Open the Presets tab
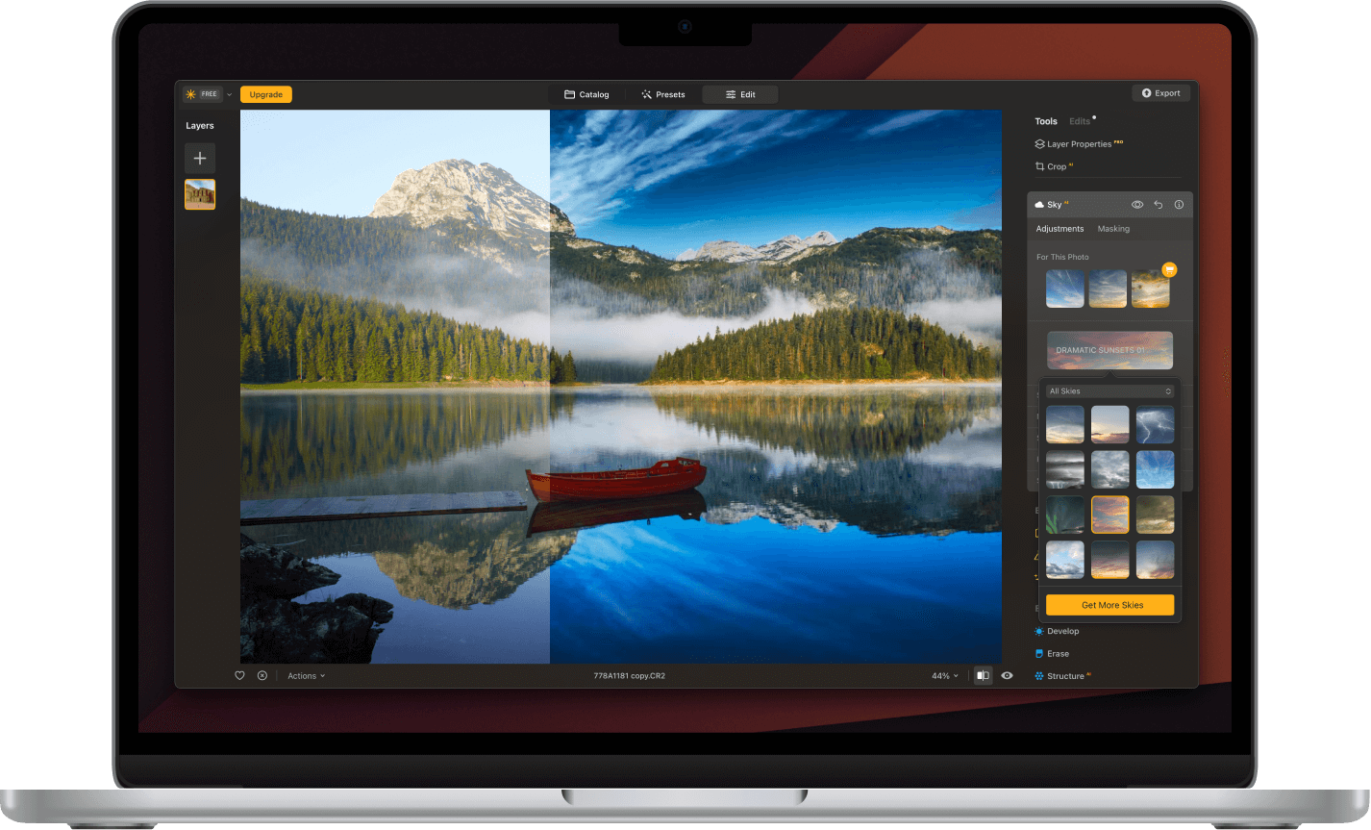Screen dimensions: 1371x830 [663, 94]
